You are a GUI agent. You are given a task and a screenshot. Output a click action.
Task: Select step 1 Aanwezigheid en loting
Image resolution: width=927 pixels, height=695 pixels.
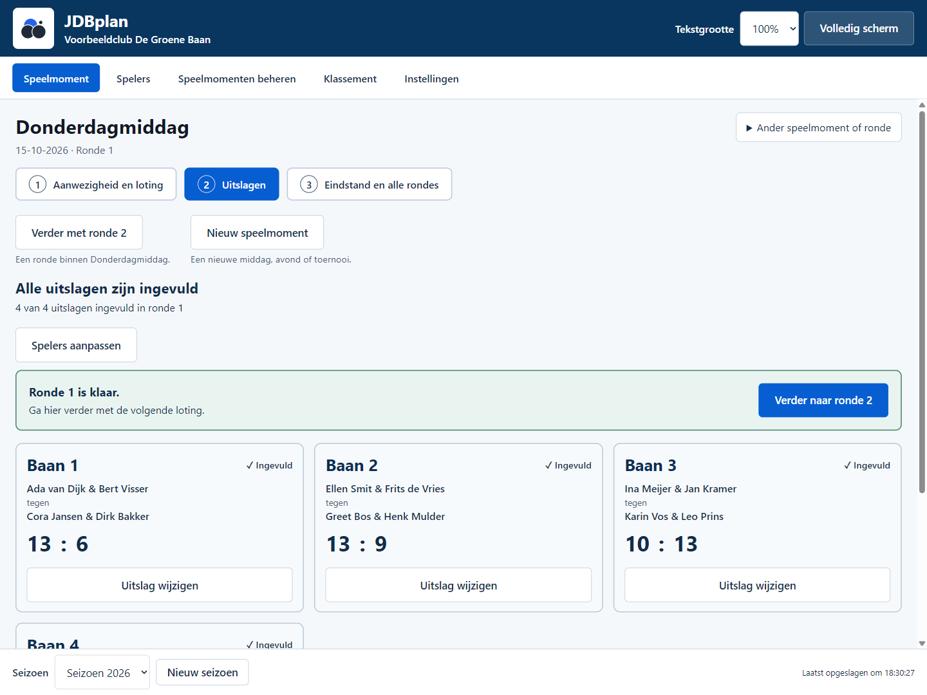coord(96,185)
